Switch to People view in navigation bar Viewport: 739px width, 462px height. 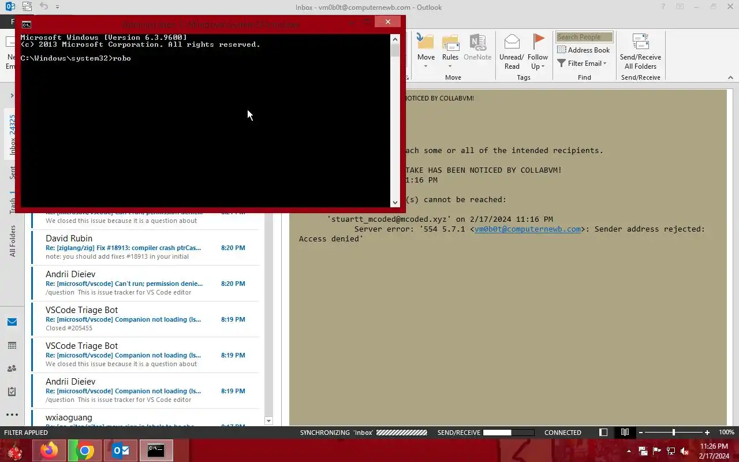coord(12,368)
